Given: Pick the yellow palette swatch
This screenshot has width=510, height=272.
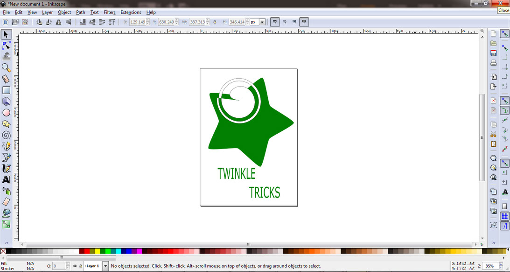Looking at the screenshot, I should point(97,251).
